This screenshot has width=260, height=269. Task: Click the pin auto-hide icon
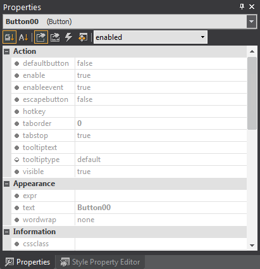pyautogui.click(x=242, y=7)
